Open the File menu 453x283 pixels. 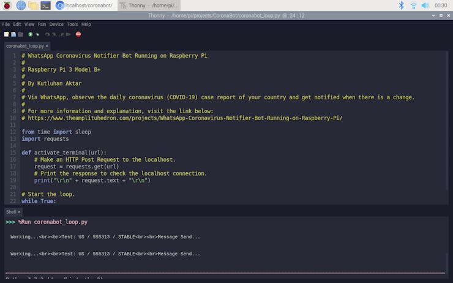click(x=6, y=25)
